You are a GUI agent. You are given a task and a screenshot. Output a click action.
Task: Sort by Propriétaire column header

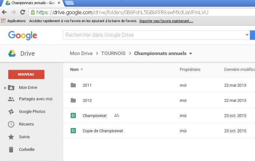(190, 69)
